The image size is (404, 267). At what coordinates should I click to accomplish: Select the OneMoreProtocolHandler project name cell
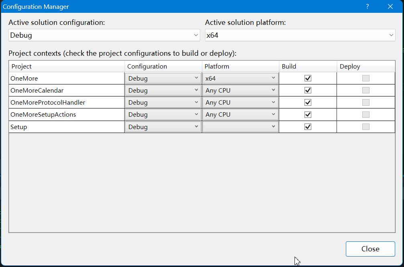coord(67,103)
